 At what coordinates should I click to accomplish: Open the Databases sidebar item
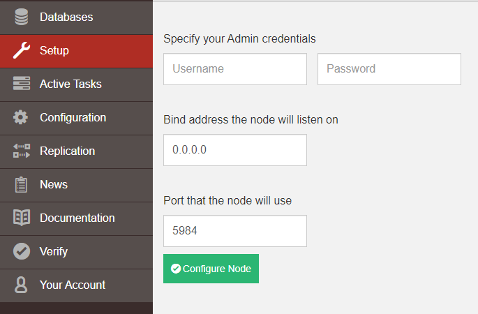point(66,17)
